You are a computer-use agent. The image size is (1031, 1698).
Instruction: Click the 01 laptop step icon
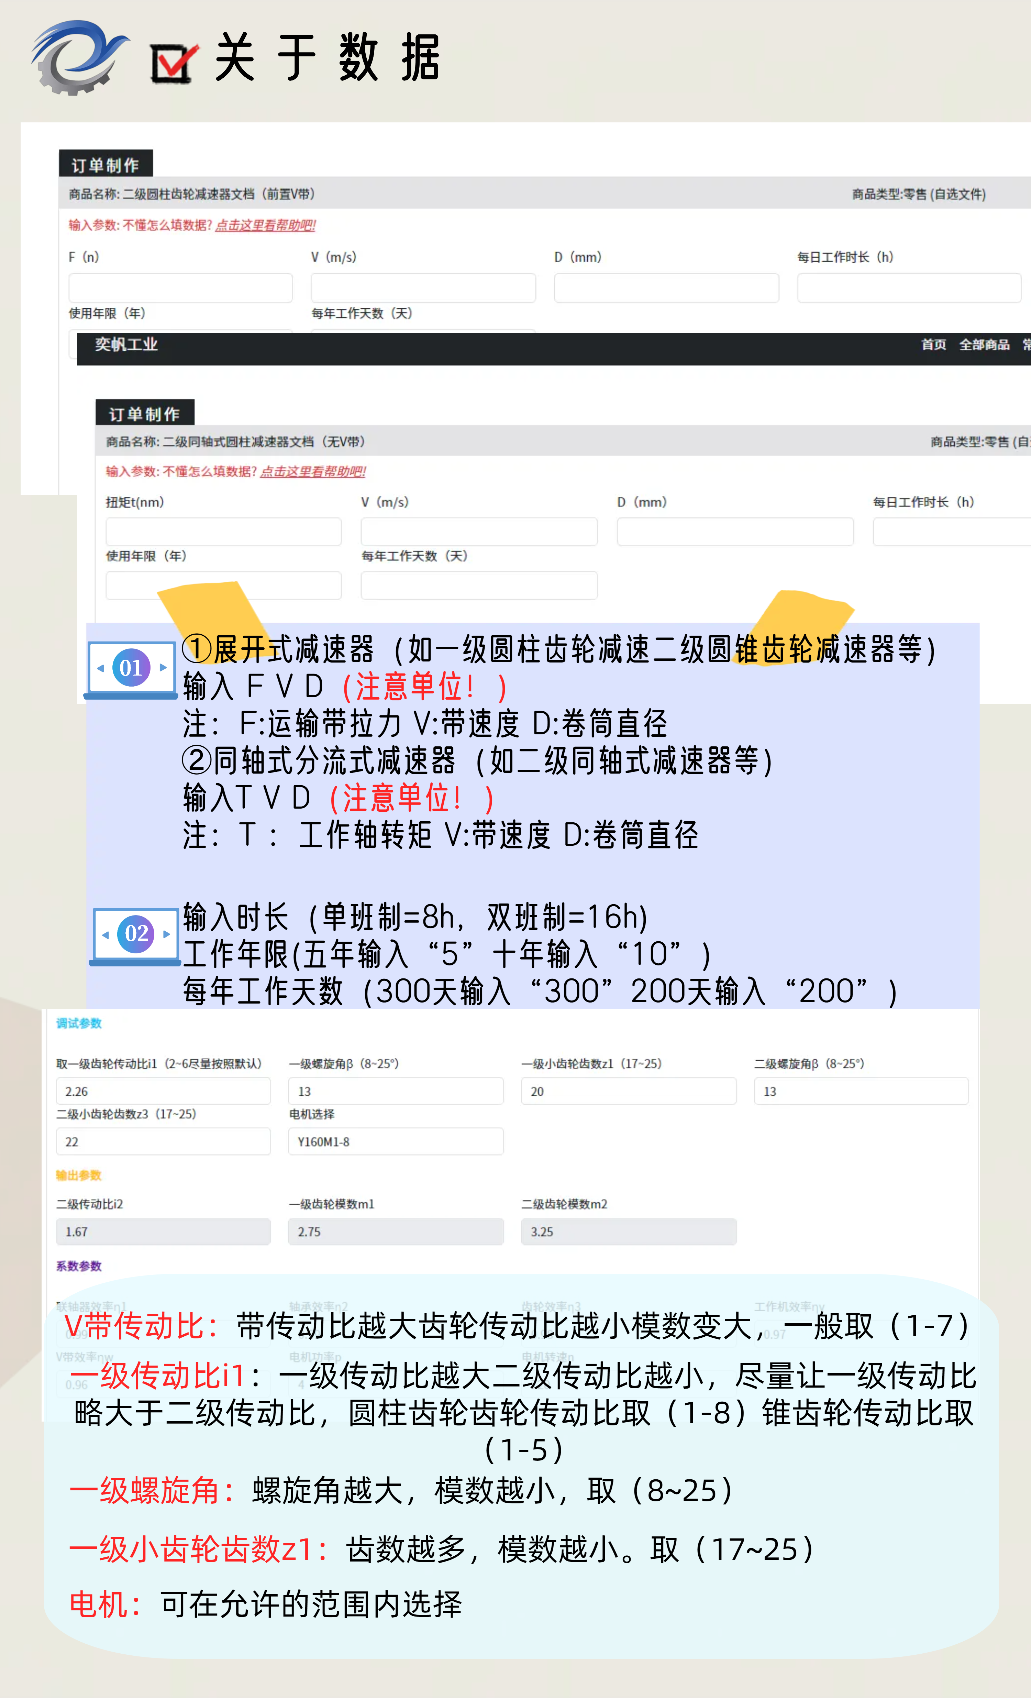pos(131,668)
